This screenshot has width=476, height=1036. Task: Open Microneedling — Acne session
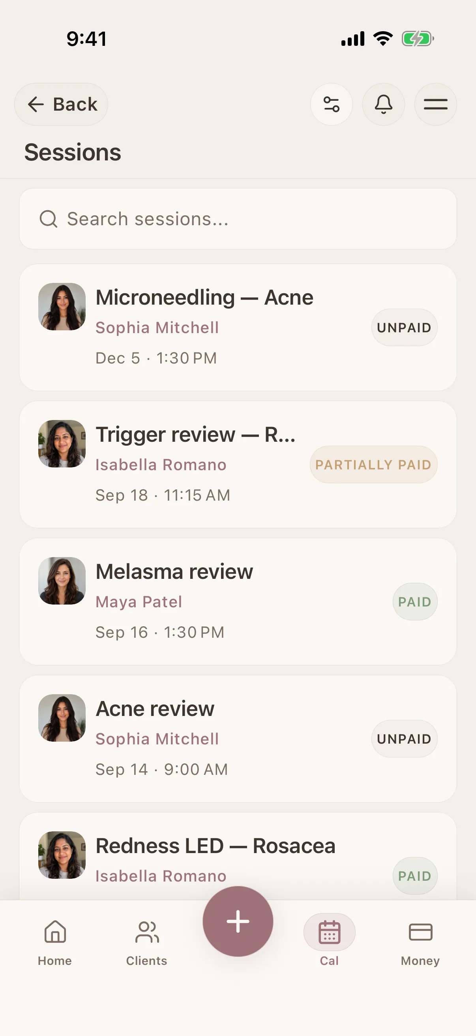(x=238, y=328)
